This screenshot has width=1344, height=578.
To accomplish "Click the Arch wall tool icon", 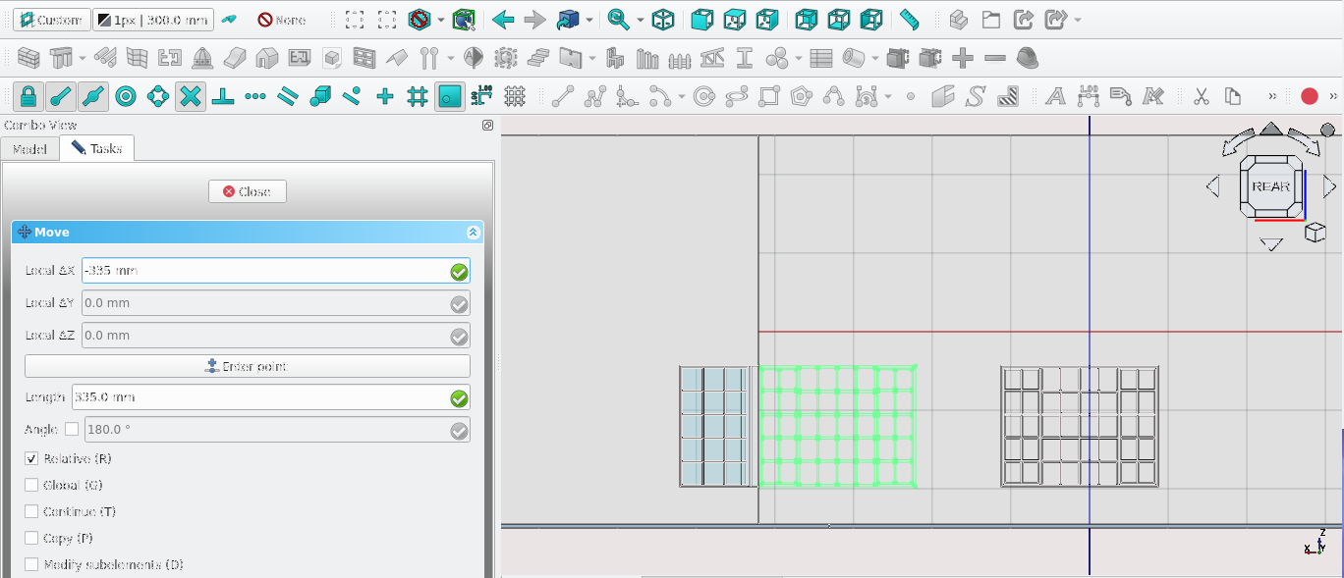I will (28, 59).
